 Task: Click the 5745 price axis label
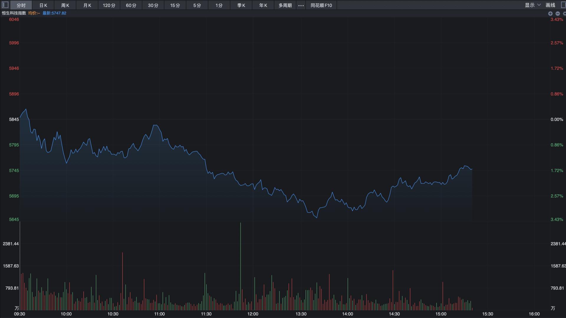tap(14, 170)
